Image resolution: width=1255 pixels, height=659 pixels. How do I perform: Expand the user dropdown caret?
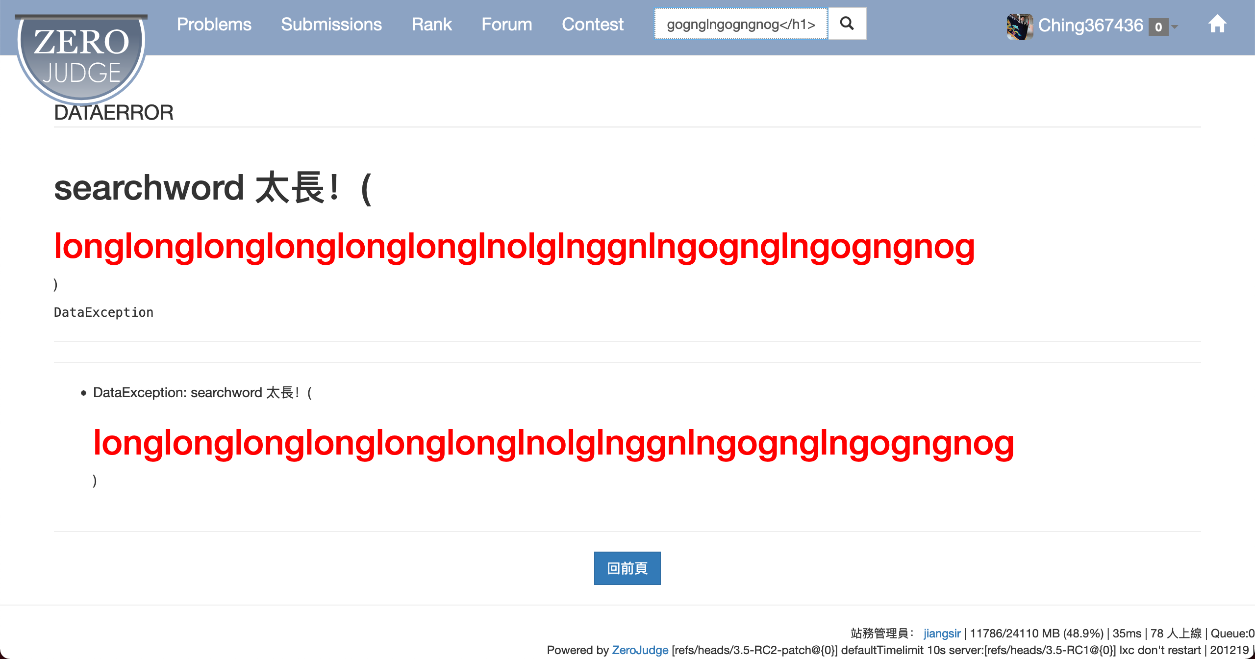pyautogui.click(x=1175, y=26)
